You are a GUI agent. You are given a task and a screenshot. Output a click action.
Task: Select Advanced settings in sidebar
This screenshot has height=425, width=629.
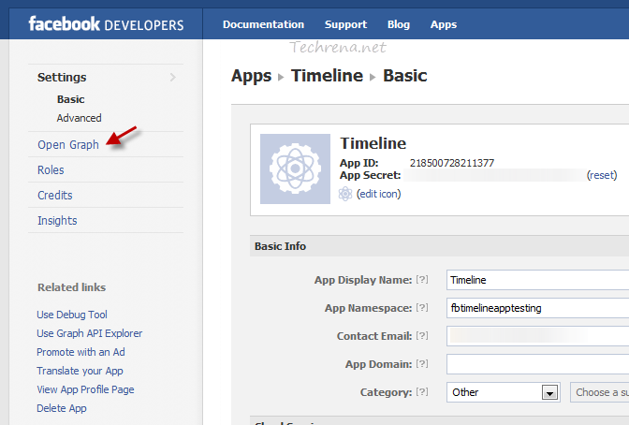pyautogui.click(x=79, y=118)
